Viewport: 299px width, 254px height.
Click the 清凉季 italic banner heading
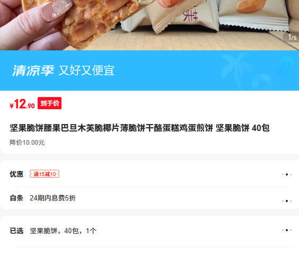(33, 71)
